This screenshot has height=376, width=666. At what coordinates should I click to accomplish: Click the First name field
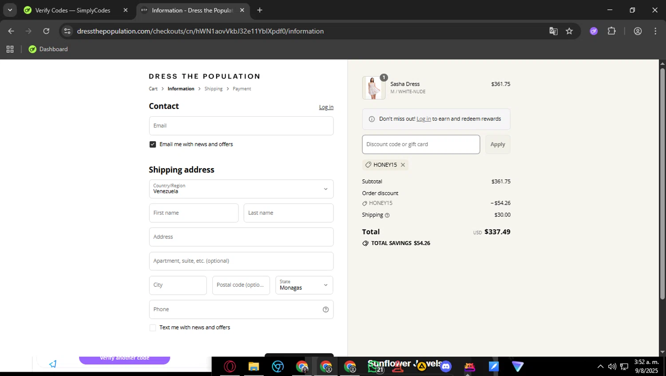point(194,213)
